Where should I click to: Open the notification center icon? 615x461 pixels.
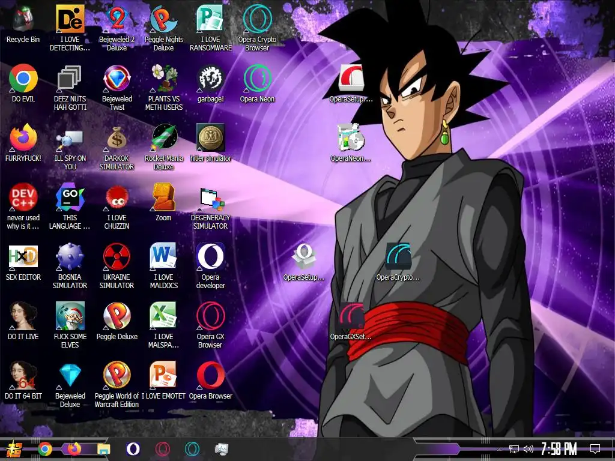tap(595, 449)
